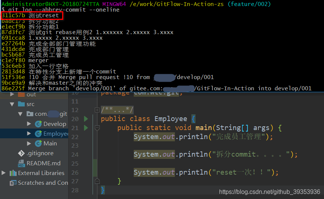This screenshot has height=199, width=324.
Task: Unfold the collapsed /**...*/ comment block
Action: [x=97, y=110]
